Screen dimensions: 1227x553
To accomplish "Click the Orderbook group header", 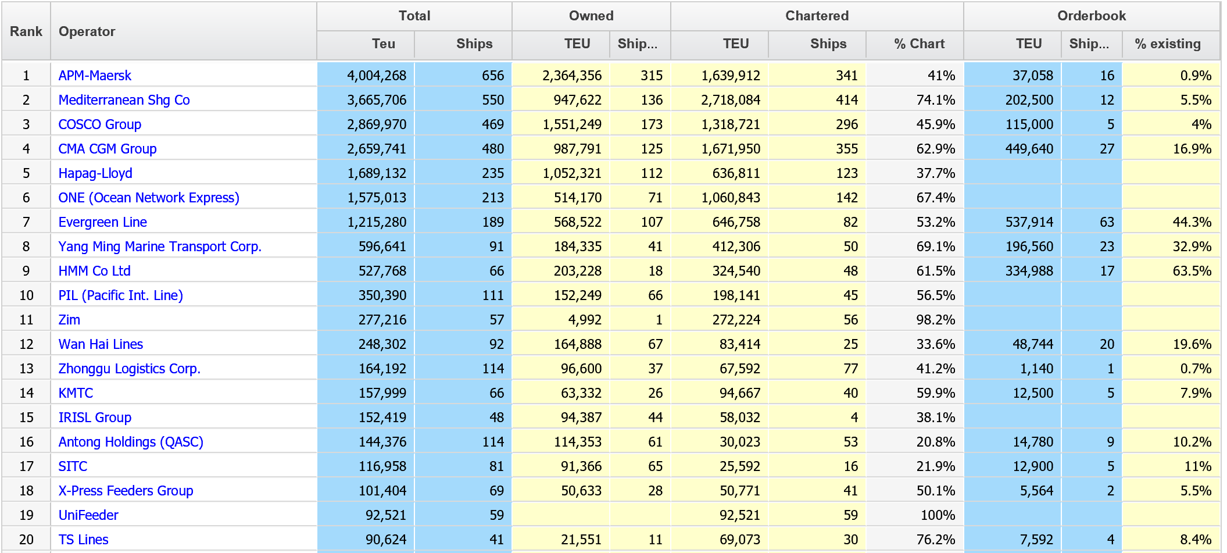I will (x=1092, y=16).
